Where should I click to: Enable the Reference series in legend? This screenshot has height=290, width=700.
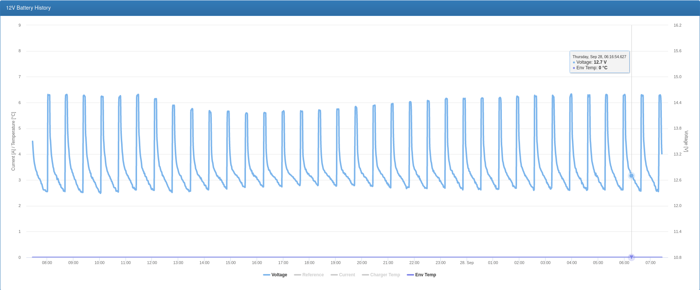pos(313,275)
